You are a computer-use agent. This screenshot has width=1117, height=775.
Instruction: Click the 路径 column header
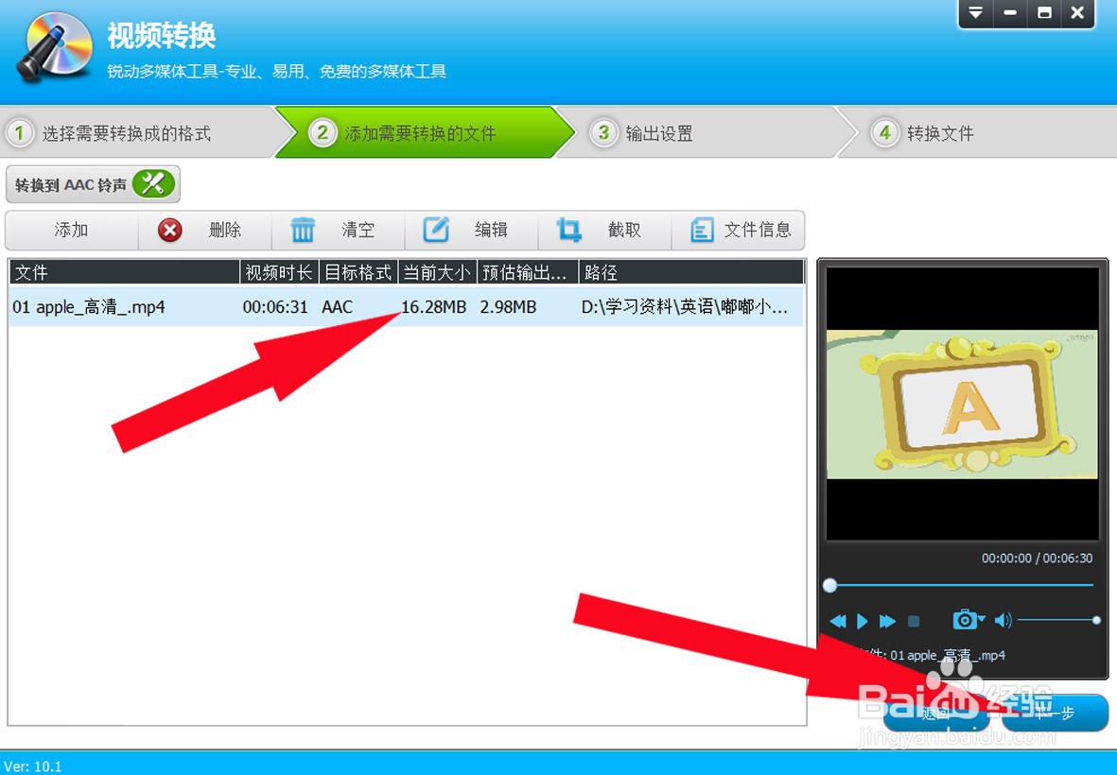[691, 272]
